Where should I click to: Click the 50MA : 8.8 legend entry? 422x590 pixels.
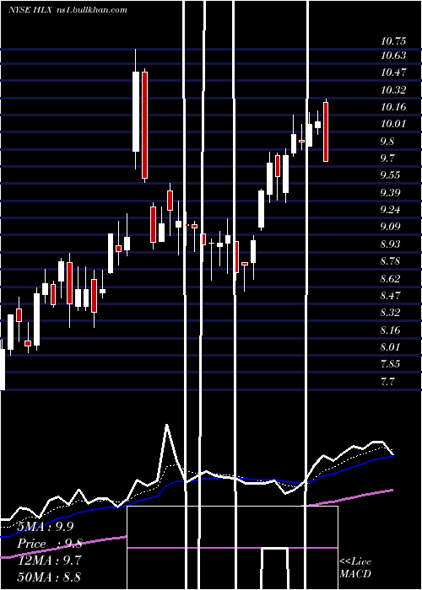click(49, 577)
